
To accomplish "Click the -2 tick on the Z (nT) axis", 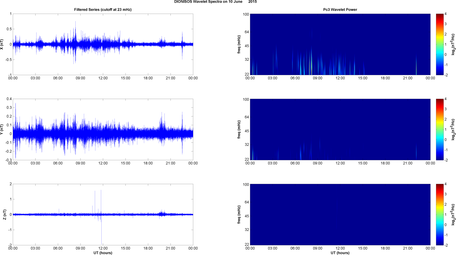I will [x=10, y=245].
